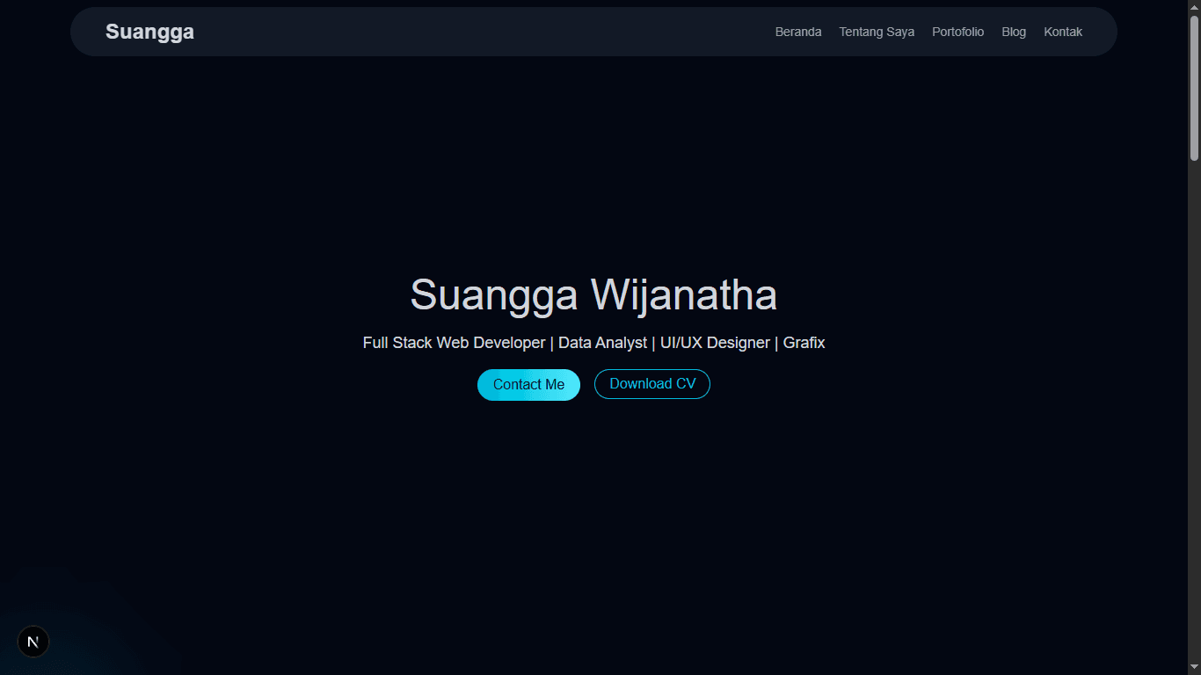Click the Suangga site logo

point(149,32)
